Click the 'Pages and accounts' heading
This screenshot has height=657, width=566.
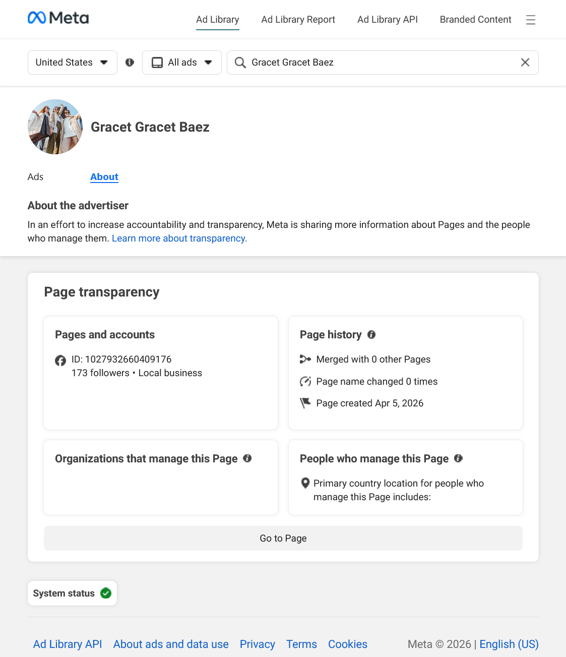coord(105,334)
